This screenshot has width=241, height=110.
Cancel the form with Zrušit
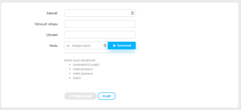[107, 96]
